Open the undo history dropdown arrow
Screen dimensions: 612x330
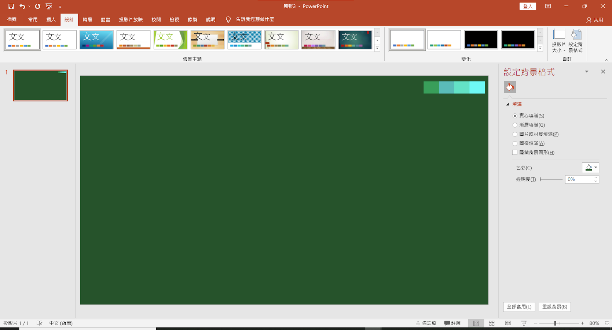[x=29, y=6]
